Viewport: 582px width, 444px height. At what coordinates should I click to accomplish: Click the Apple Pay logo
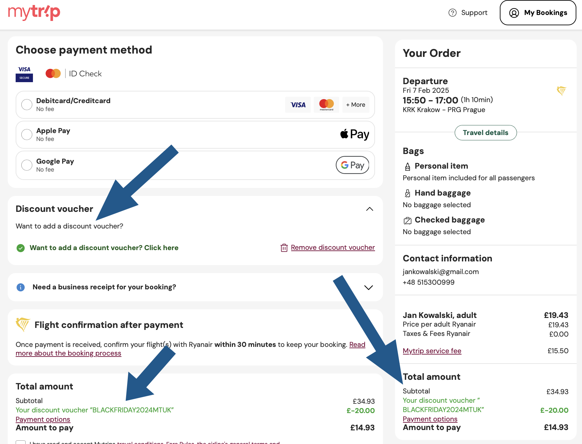click(x=354, y=134)
